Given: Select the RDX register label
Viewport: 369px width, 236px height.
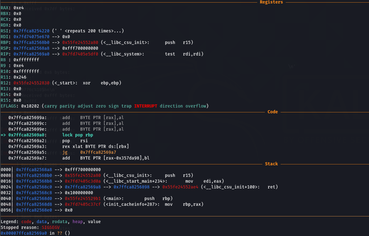Looking at the screenshot, I should coord(4,25).
